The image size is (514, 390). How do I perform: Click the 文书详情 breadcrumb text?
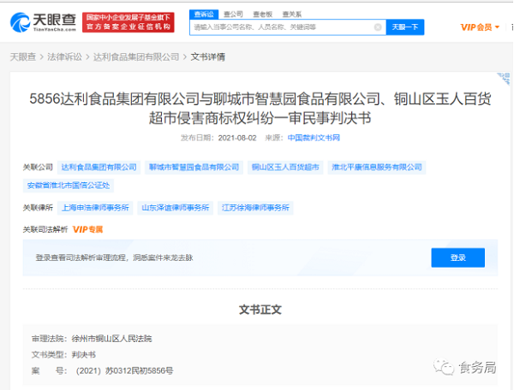click(x=208, y=57)
